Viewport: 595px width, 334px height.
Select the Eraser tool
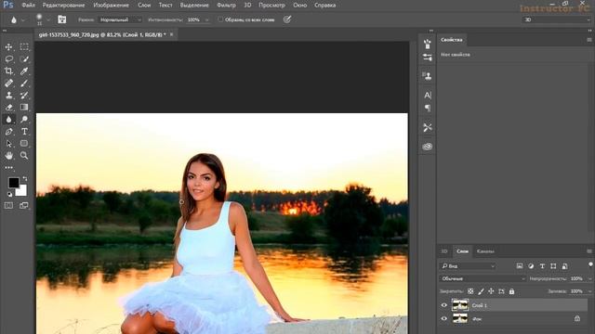(x=8, y=108)
